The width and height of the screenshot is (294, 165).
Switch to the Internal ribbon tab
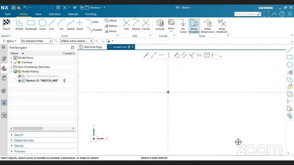point(73,14)
